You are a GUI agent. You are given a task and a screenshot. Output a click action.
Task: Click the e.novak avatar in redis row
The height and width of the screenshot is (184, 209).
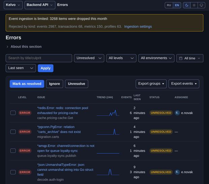pos(177,113)
